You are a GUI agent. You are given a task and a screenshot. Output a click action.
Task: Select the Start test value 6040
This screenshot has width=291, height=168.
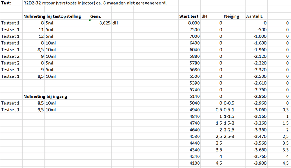click(x=195, y=50)
